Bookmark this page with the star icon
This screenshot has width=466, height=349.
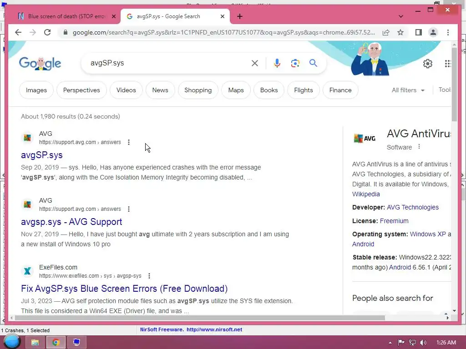click(x=400, y=32)
